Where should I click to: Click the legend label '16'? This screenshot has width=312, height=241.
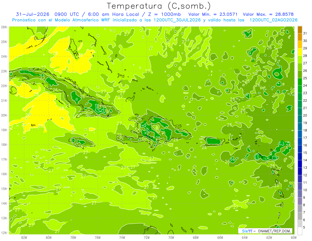pyautogui.click(x=305, y=145)
